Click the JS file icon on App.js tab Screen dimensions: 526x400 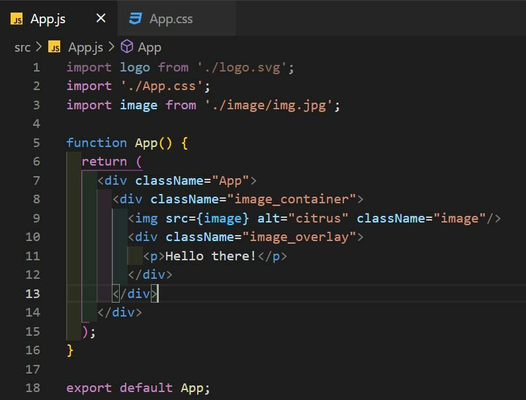17,19
